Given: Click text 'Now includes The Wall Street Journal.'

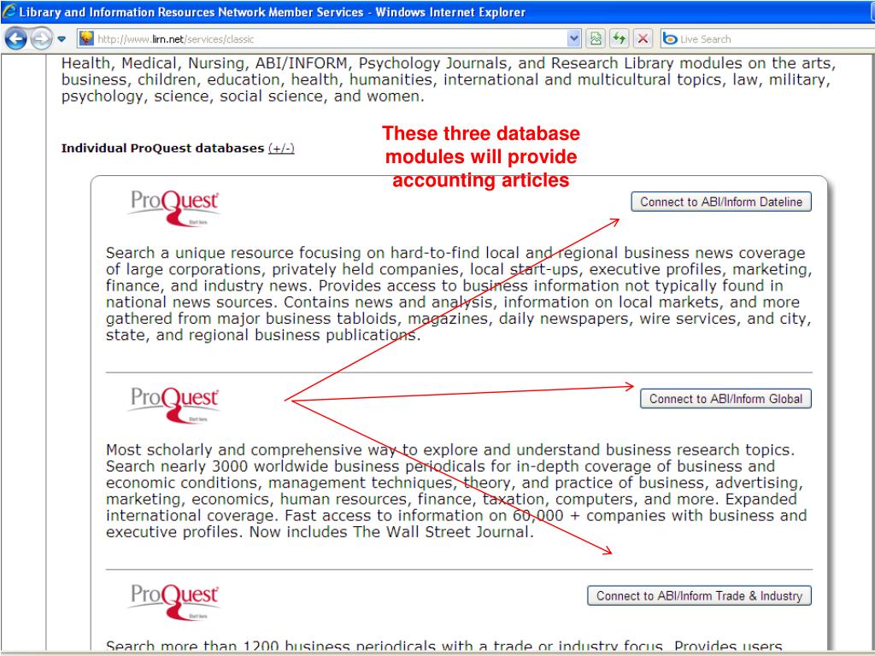Looking at the screenshot, I should tap(391, 532).
